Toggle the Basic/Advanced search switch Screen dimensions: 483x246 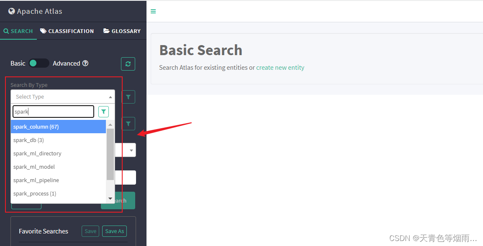coord(39,63)
